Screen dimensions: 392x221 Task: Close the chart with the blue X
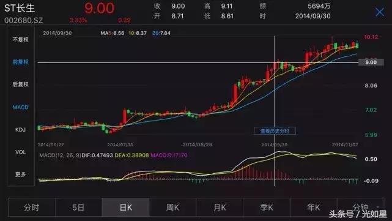(x=380, y=12)
